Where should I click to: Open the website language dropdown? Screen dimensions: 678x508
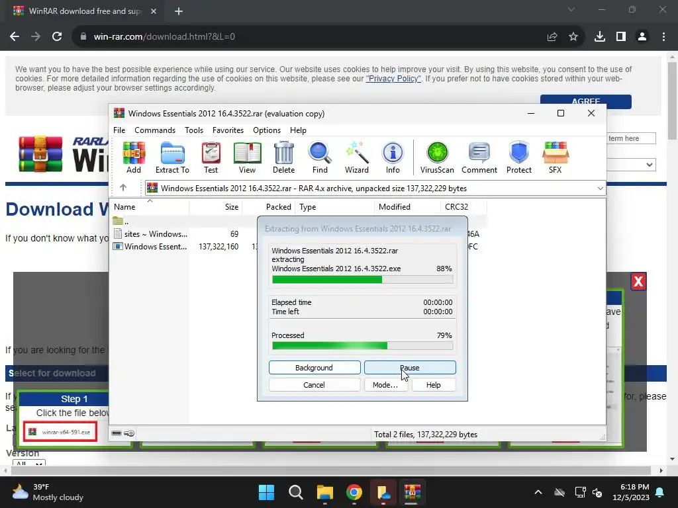[x=631, y=165]
